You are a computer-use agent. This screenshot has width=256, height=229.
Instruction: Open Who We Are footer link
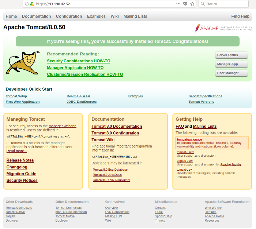(213, 208)
